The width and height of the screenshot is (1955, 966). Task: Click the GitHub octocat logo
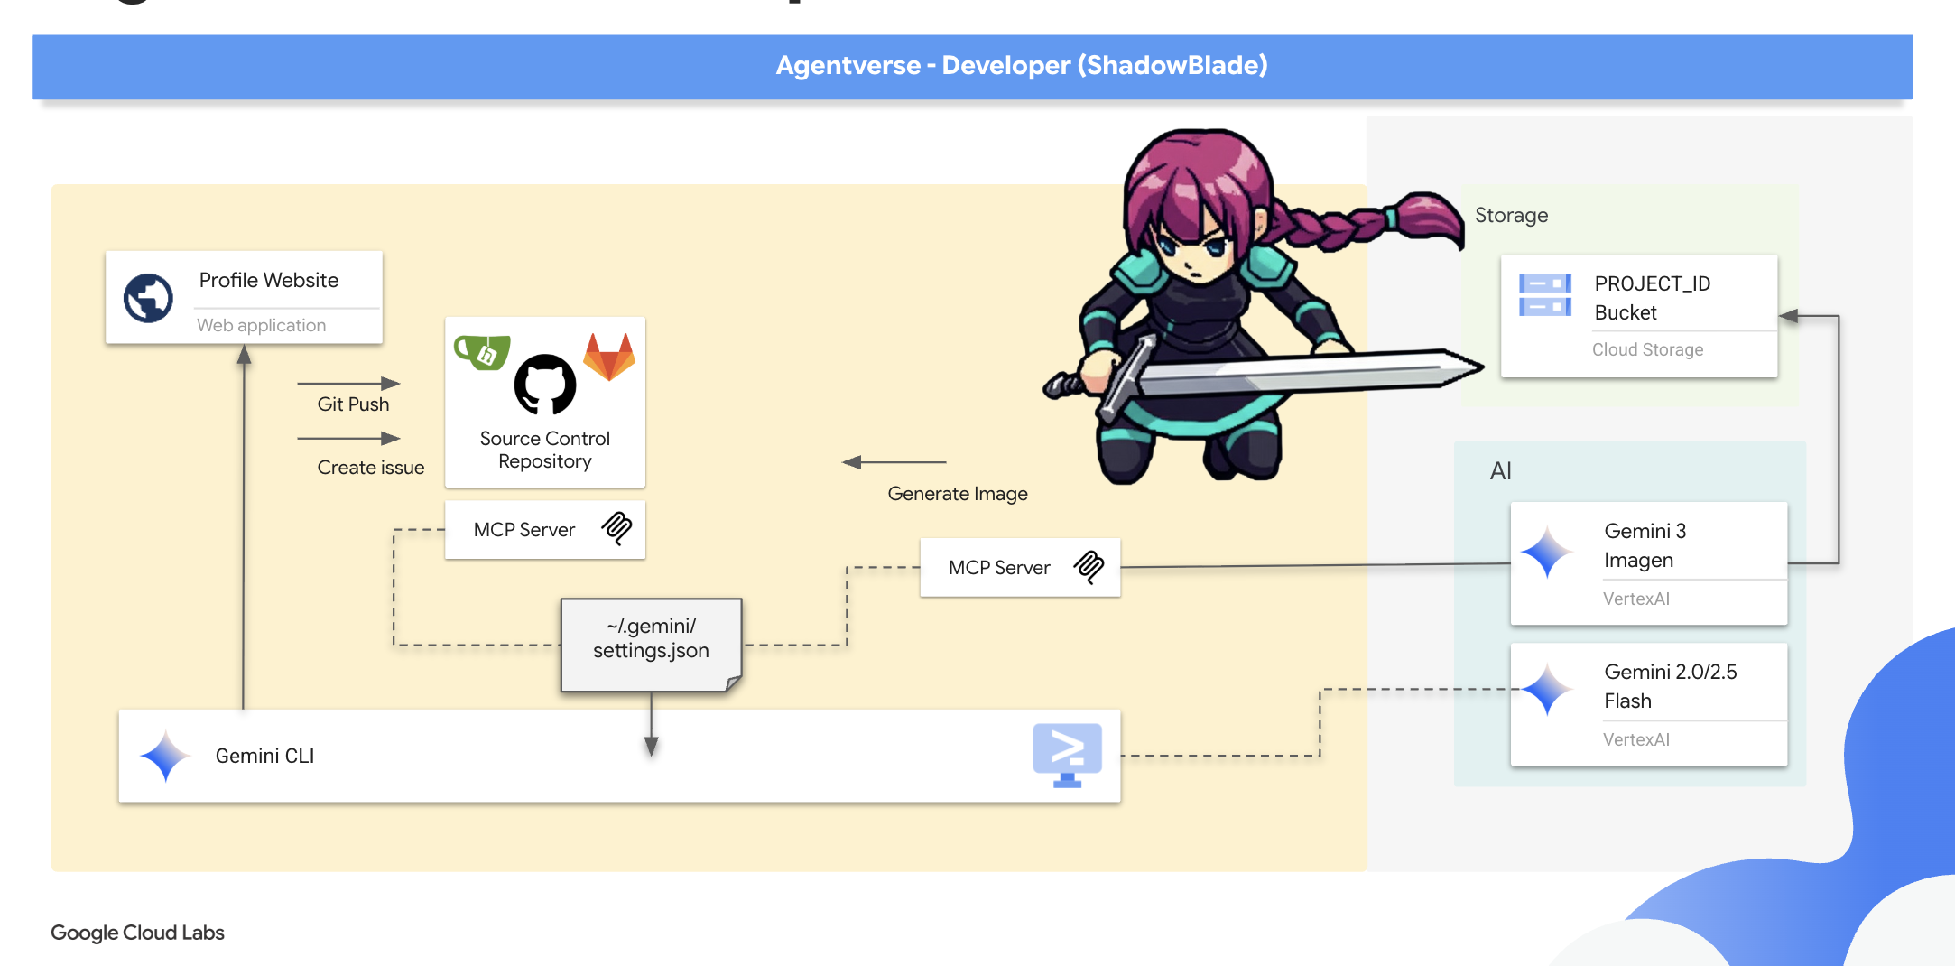pos(544,384)
